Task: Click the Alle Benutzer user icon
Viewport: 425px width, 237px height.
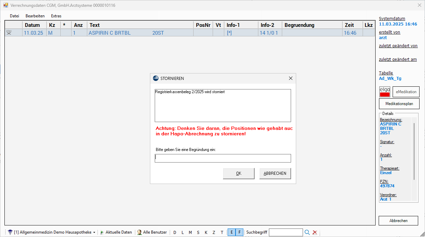Action: (x=139, y=232)
